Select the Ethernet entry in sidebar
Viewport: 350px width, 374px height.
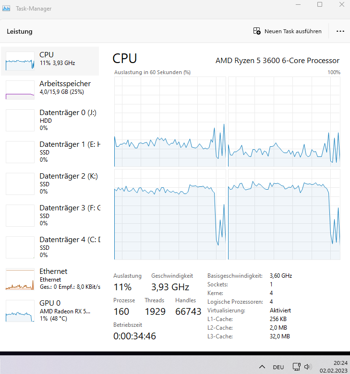[50, 279]
